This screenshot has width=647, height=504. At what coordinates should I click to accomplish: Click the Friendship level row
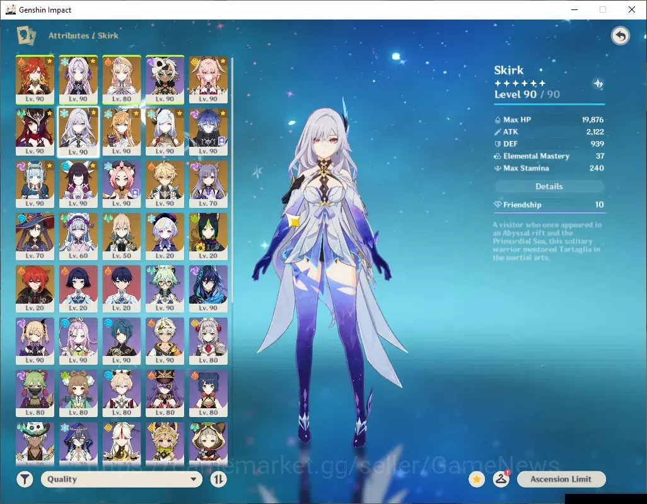[549, 205]
